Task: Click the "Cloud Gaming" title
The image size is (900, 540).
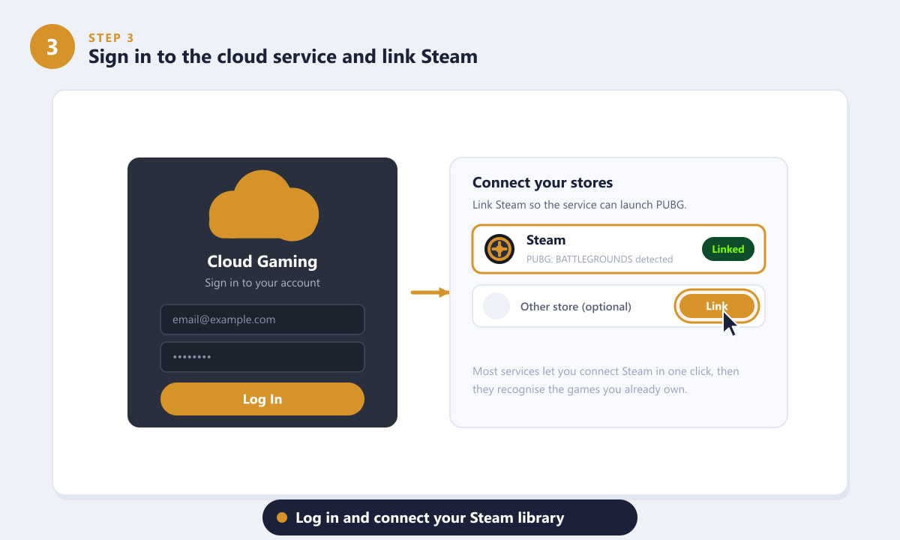Action: click(x=262, y=261)
